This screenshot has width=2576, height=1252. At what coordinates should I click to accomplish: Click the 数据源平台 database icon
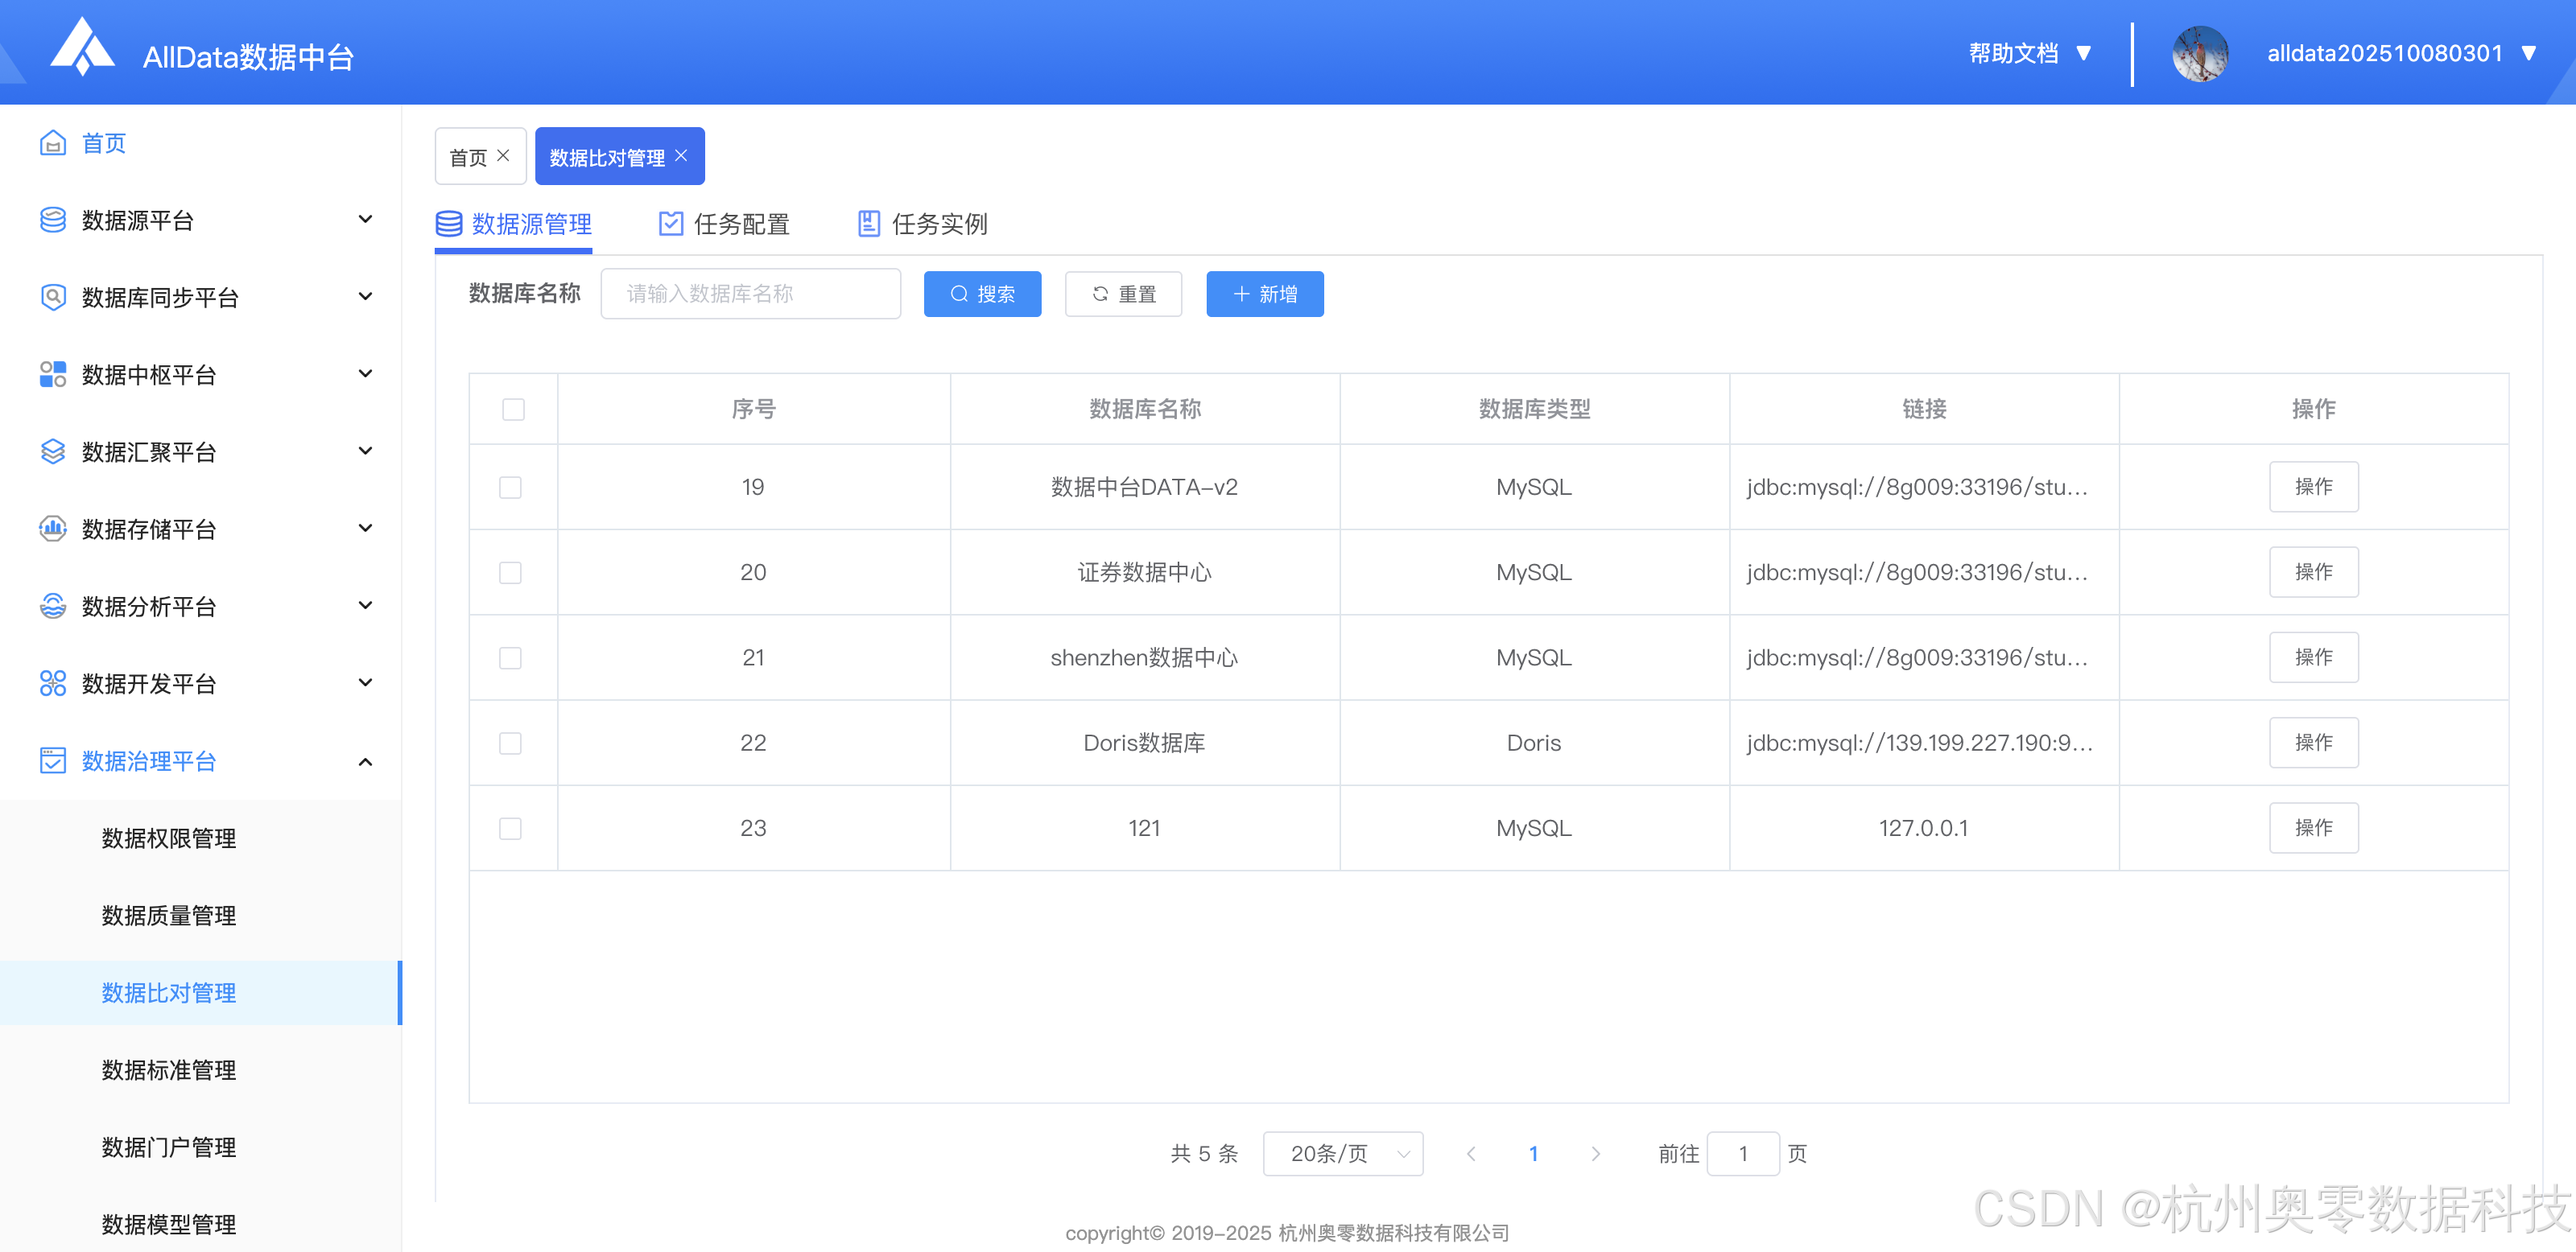click(x=53, y=220)
